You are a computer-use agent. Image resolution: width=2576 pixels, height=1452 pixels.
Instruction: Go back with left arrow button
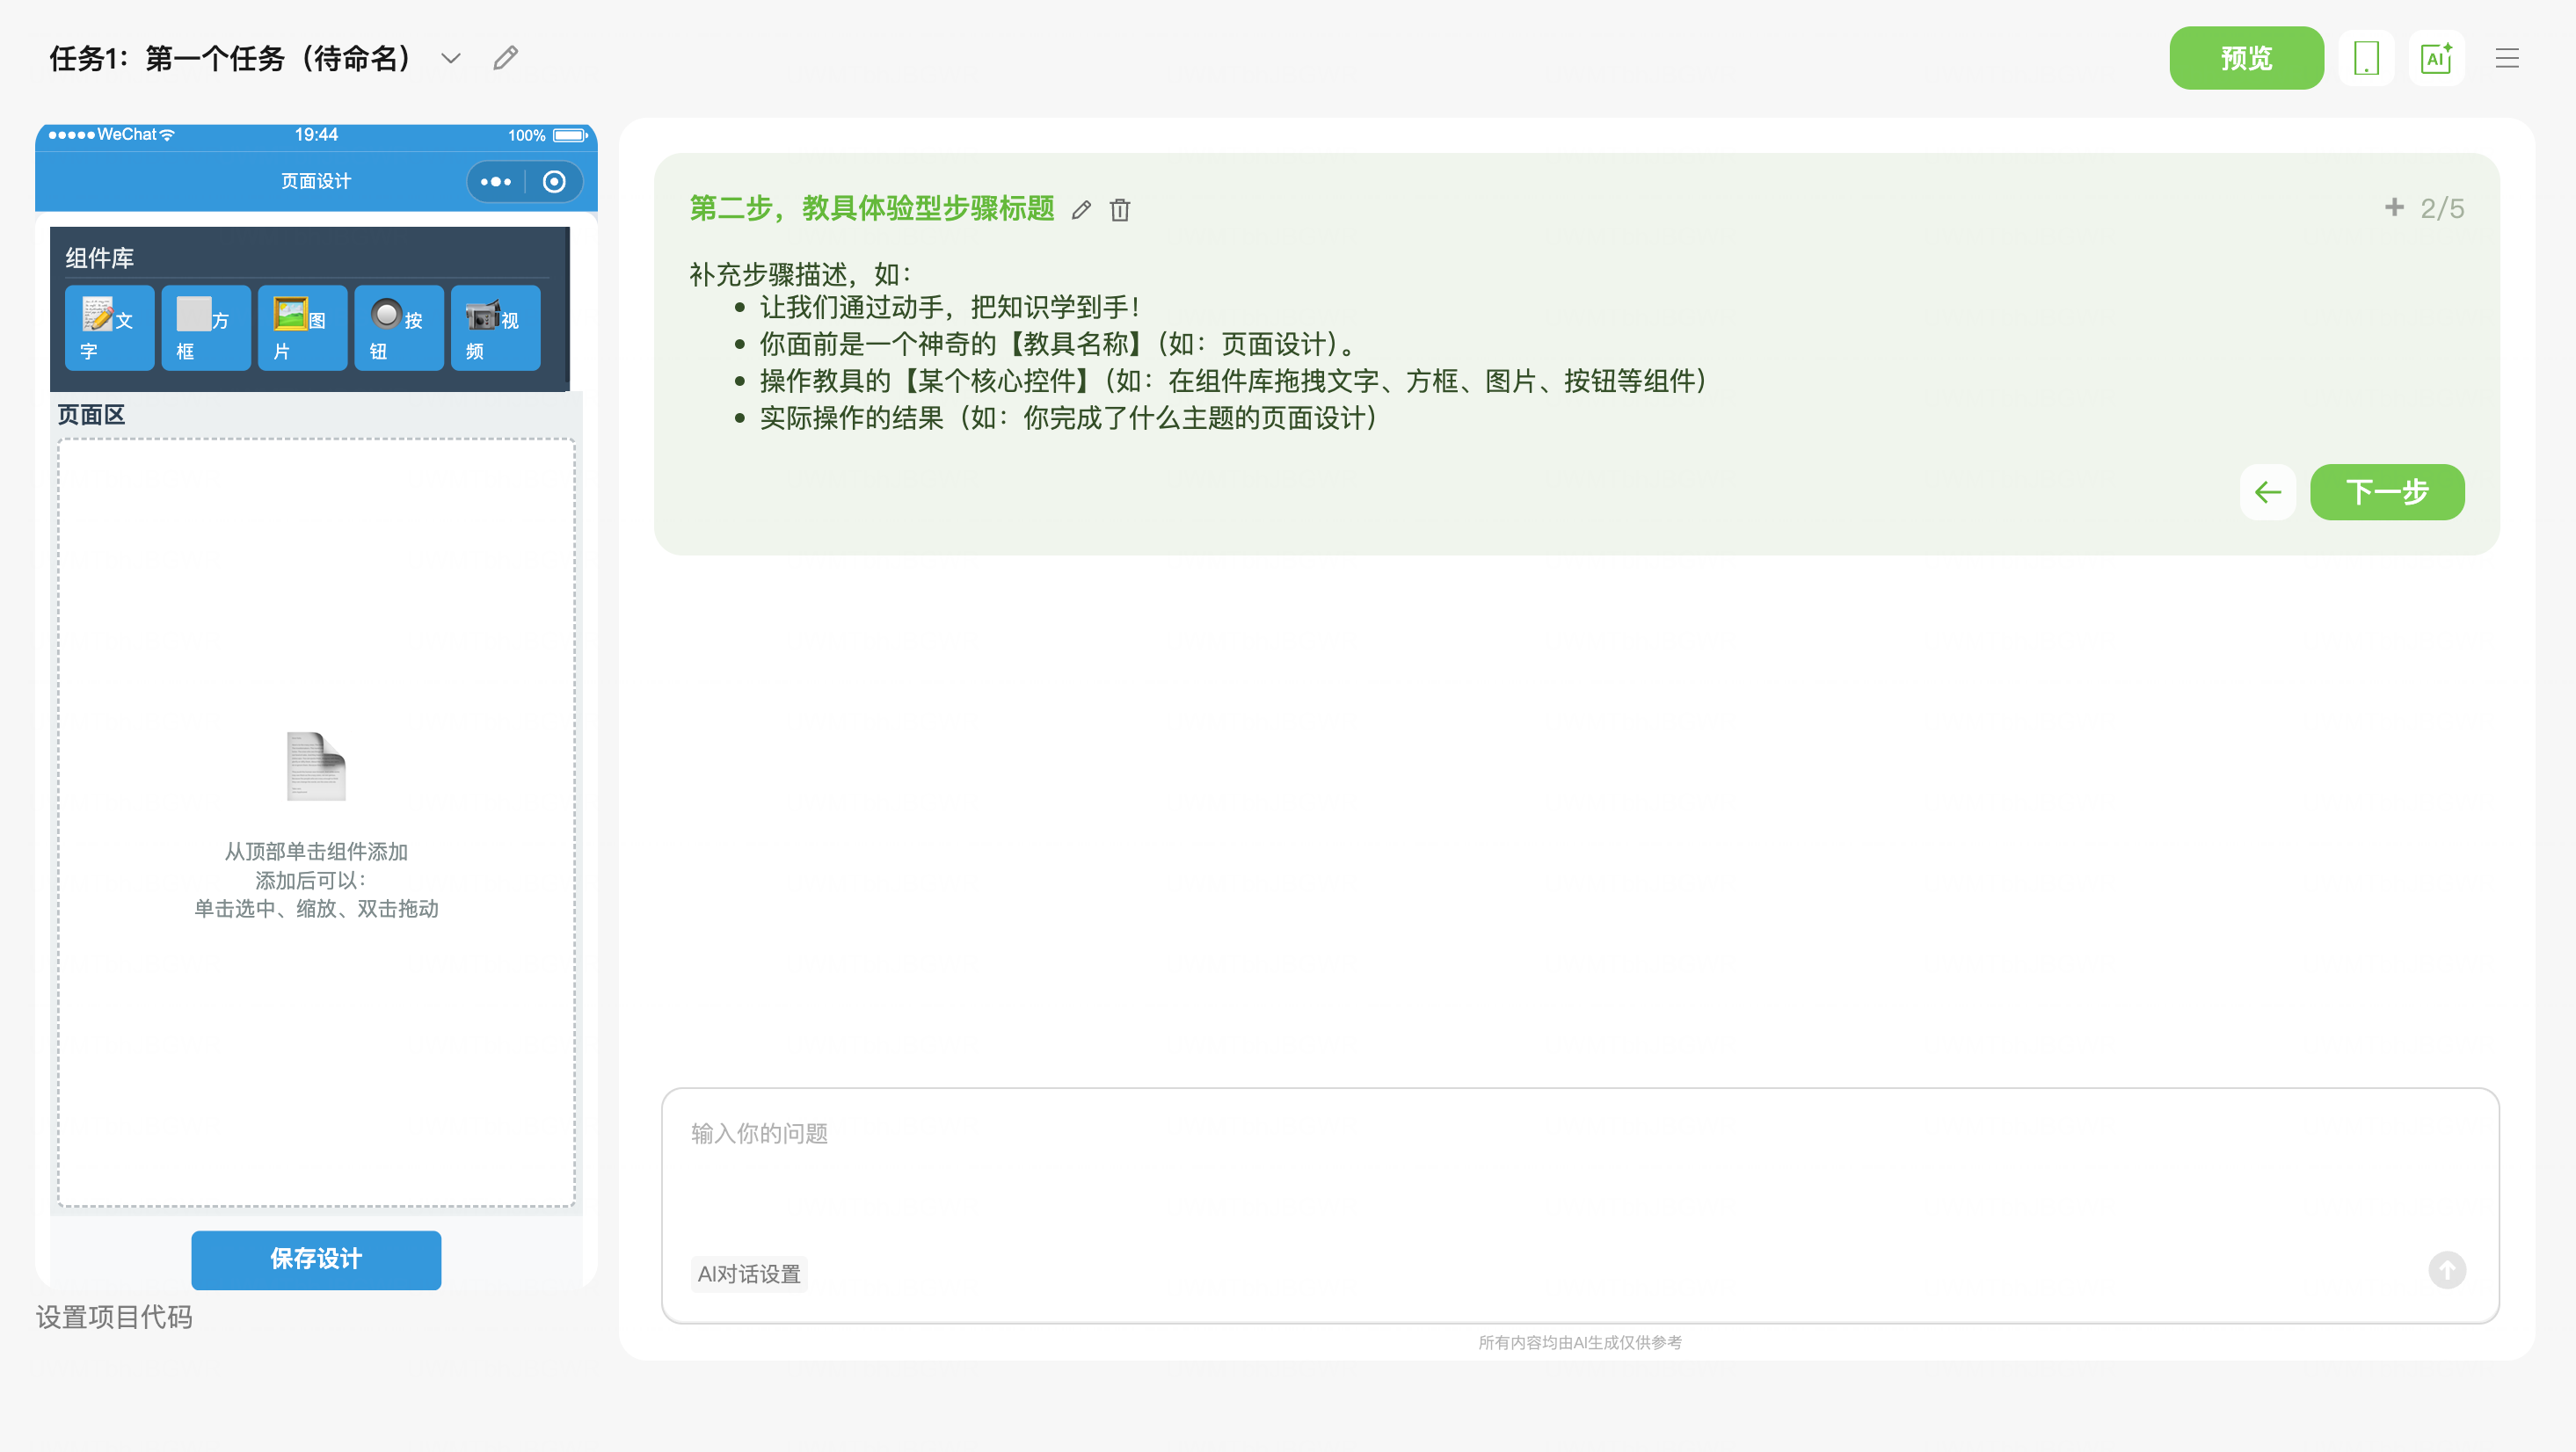[x=2267, y=492]
